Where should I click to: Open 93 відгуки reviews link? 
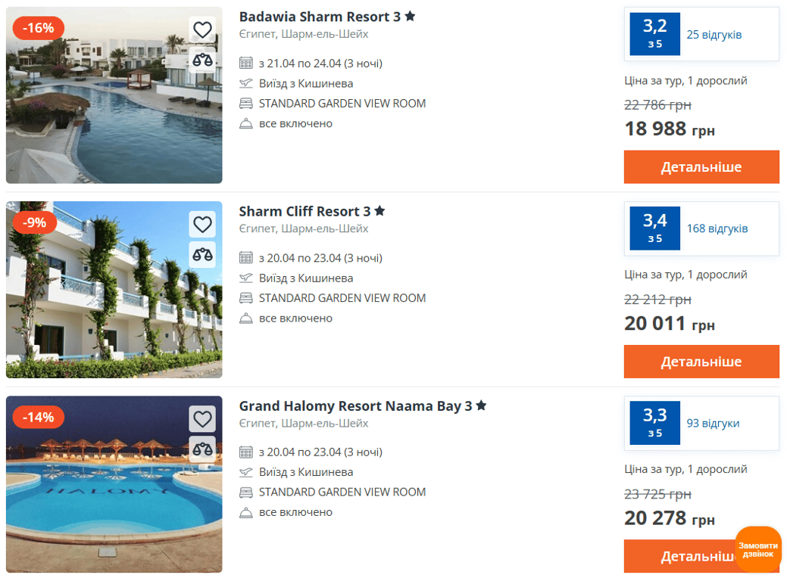point(713,424)
